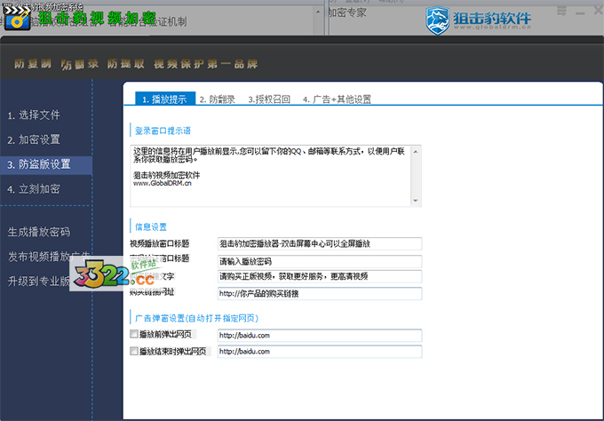Open the title bar menu icon
Screen dimensions: 604x421
point(561,12)
